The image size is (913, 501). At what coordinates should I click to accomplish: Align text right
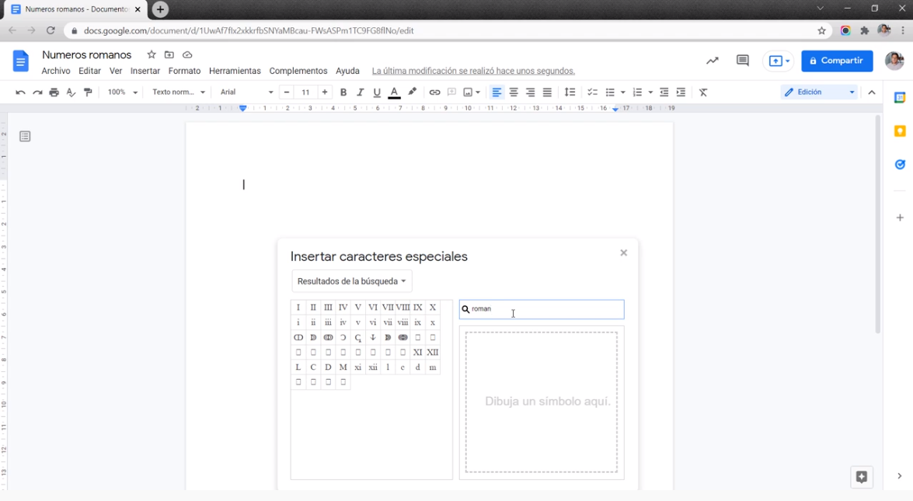[x=531, y=92]
